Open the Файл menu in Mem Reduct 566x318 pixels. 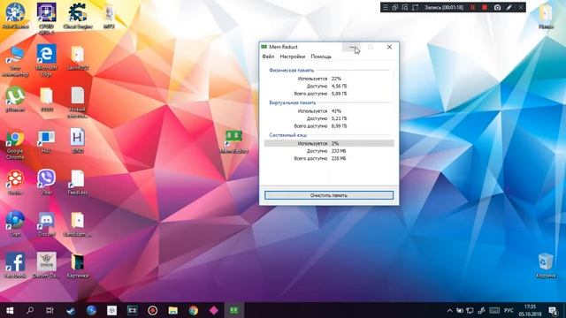pos(268,57)
